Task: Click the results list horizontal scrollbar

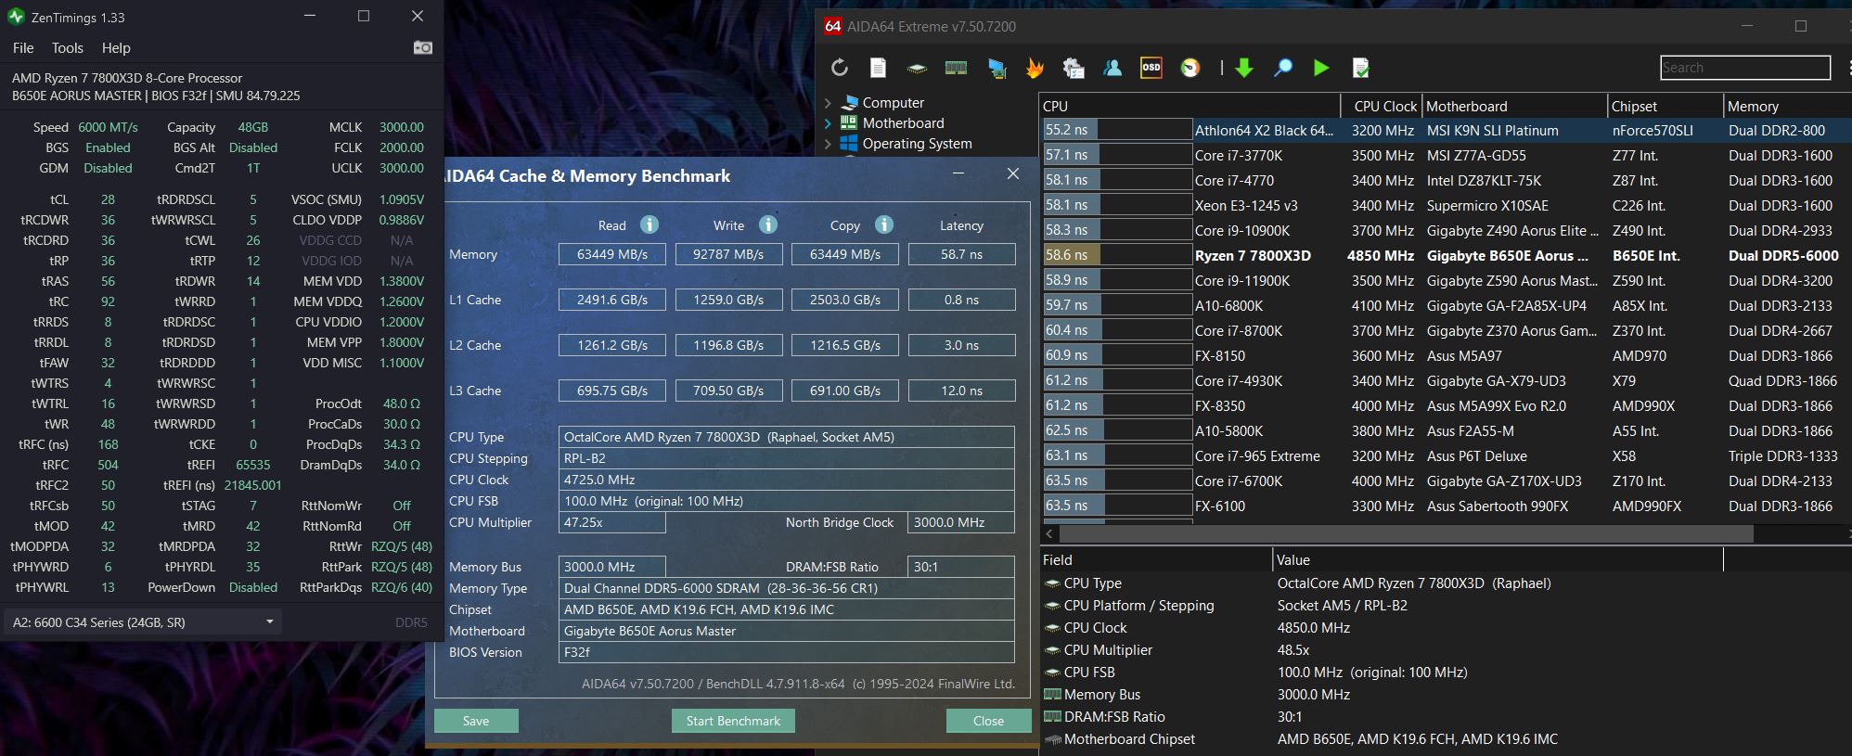Action: 1407,534
